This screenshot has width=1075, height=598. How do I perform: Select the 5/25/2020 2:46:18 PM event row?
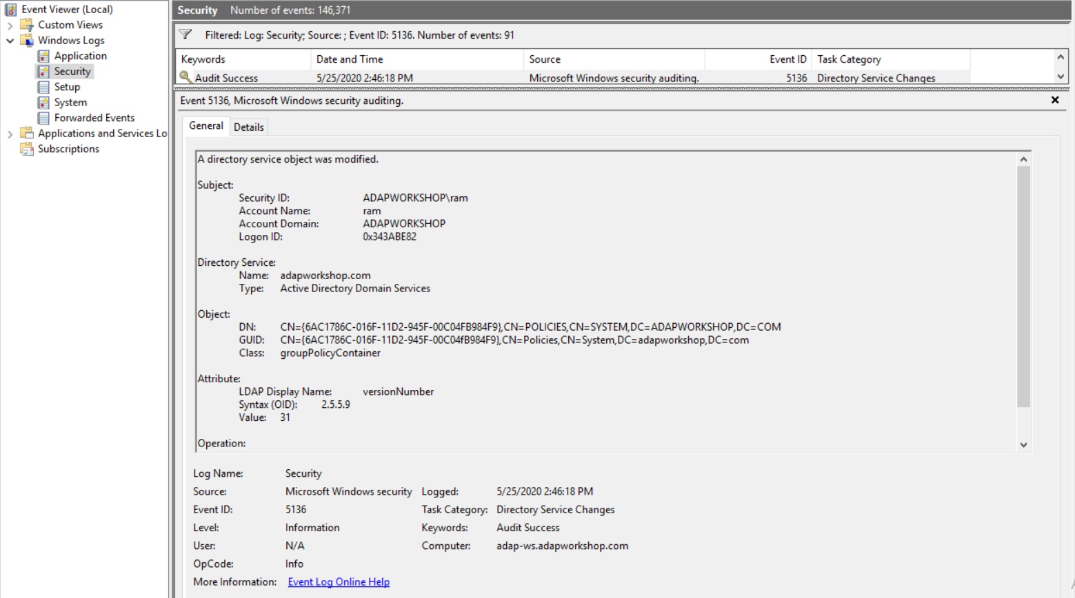coord(572,78)
